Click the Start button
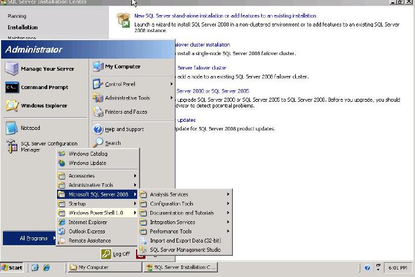415x277 pixels. click(12, 267)
